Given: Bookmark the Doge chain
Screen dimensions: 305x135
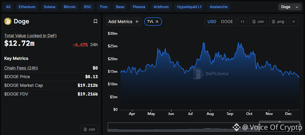Looking at the screenshot, I should (95, 21).
